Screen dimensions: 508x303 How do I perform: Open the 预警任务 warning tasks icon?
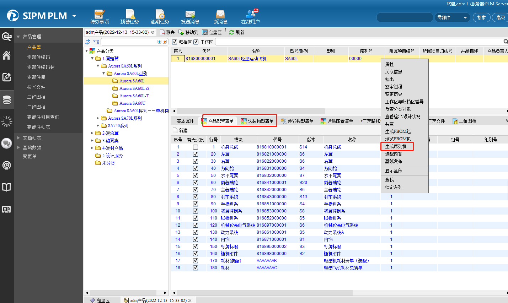point(129,14)
